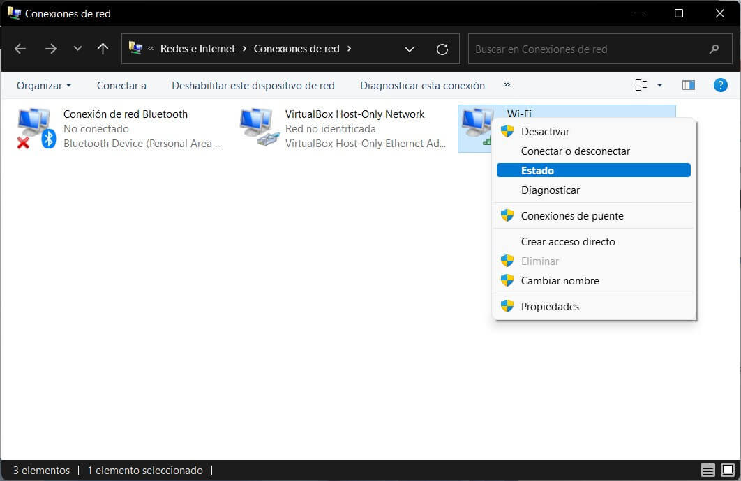
Task: Click Diagnosticar esta conexión
Action: click(422, 86)
